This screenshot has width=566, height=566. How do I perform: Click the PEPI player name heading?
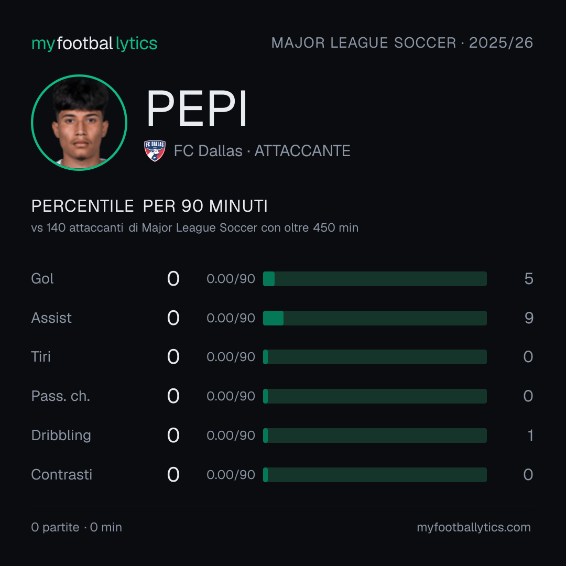pyautogui.click(x=197, y=108)
